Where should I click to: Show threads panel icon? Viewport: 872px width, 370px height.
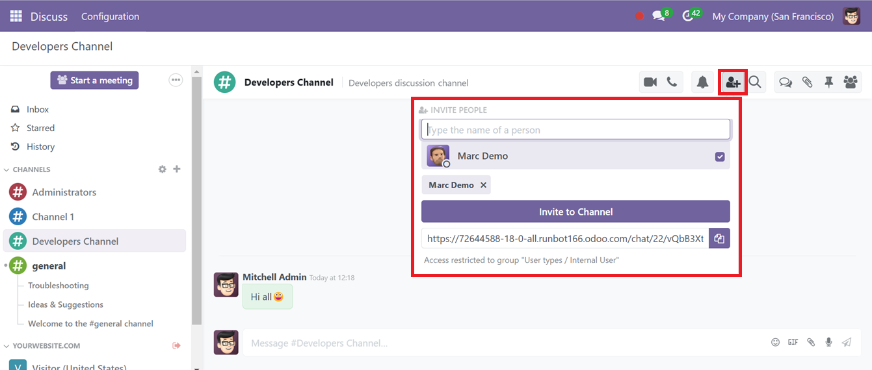(x=786, y=82)
